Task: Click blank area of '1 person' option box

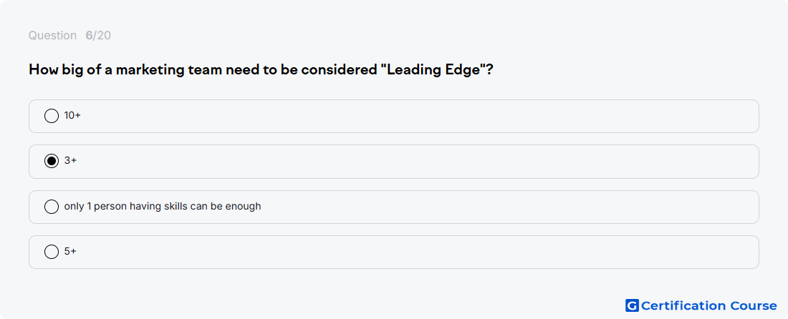Action: tap(503, 207)
